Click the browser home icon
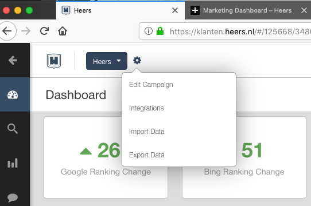311x206 pixels. click(63, 31)
